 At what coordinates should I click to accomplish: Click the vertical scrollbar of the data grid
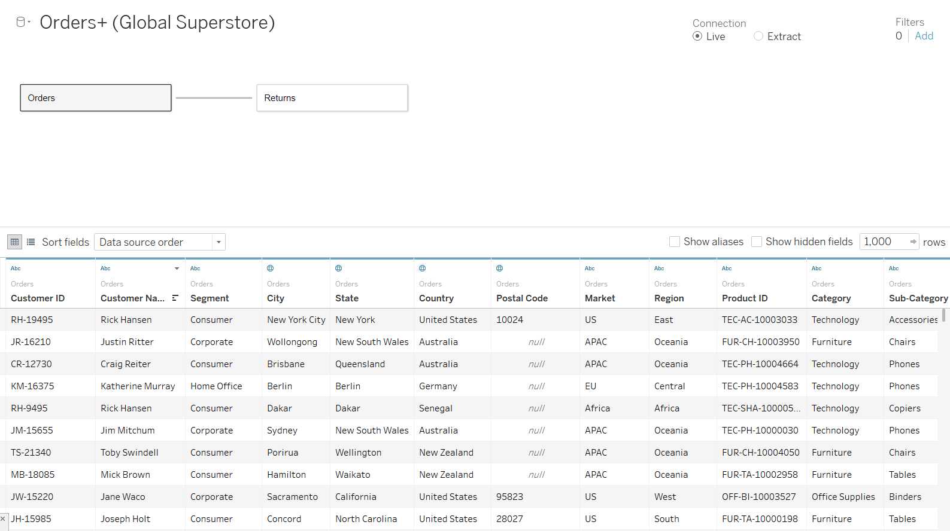(945, 315)
